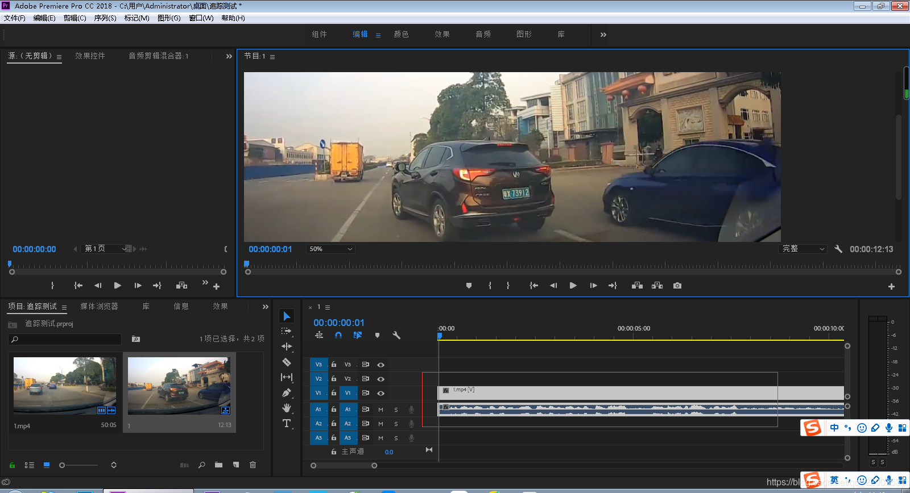Screen dimensions: 910x493
Task: Toggle lock on track V2
Action: [334, 379]
